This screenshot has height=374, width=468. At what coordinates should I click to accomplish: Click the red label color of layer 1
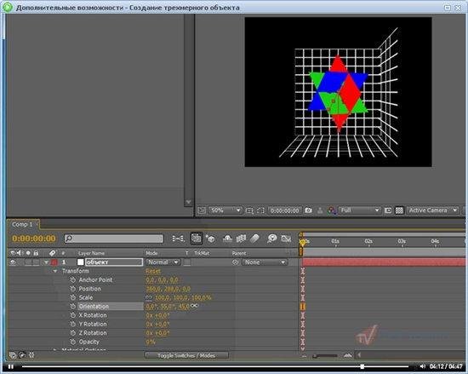(54, 262)
